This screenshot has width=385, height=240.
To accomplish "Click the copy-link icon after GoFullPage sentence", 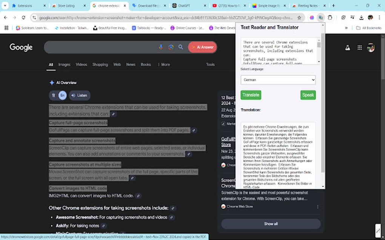I will (194, 131).
